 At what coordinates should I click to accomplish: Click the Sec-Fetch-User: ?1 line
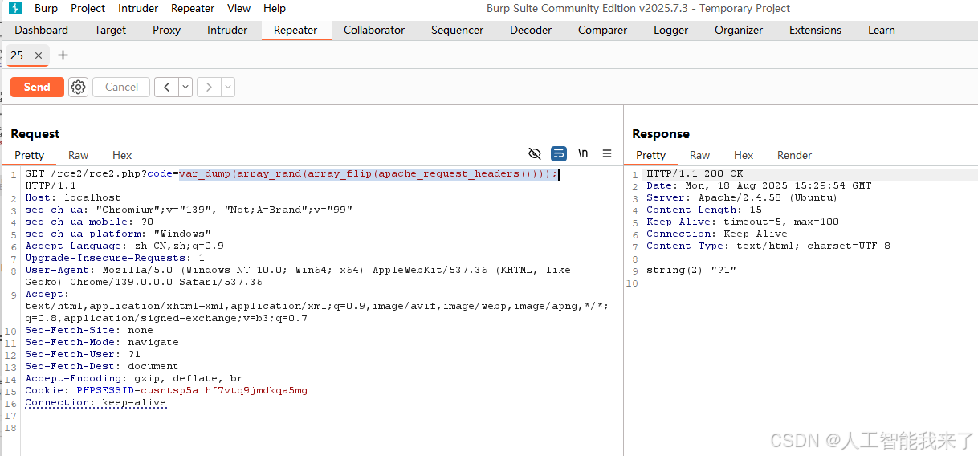(x=83, y=354)
